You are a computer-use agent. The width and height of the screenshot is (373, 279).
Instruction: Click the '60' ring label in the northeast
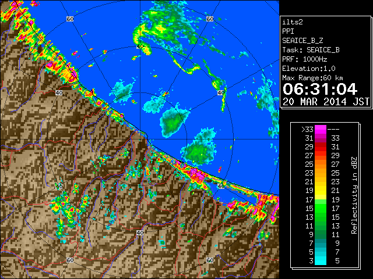point(210,19)
